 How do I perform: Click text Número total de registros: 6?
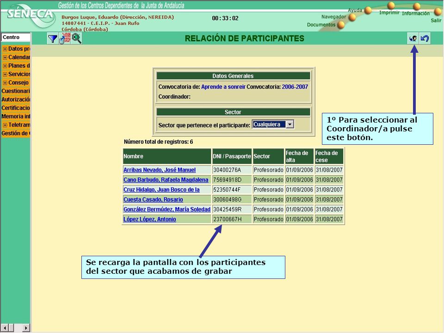tap(158, 142)
